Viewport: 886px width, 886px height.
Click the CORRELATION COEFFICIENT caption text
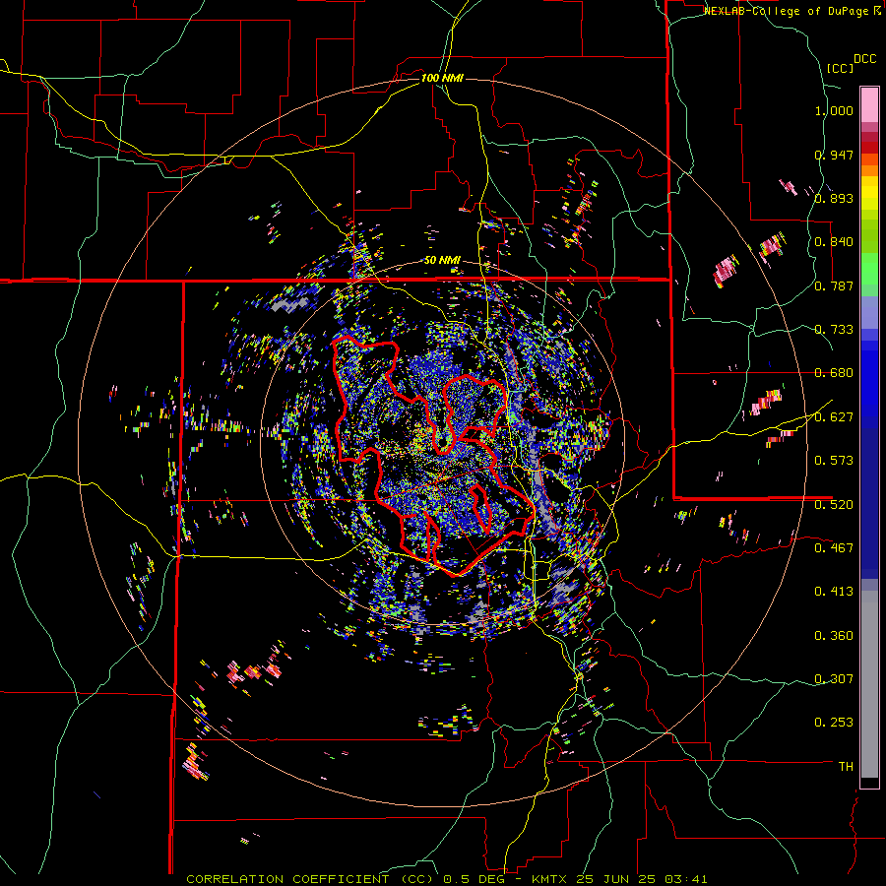287,879
